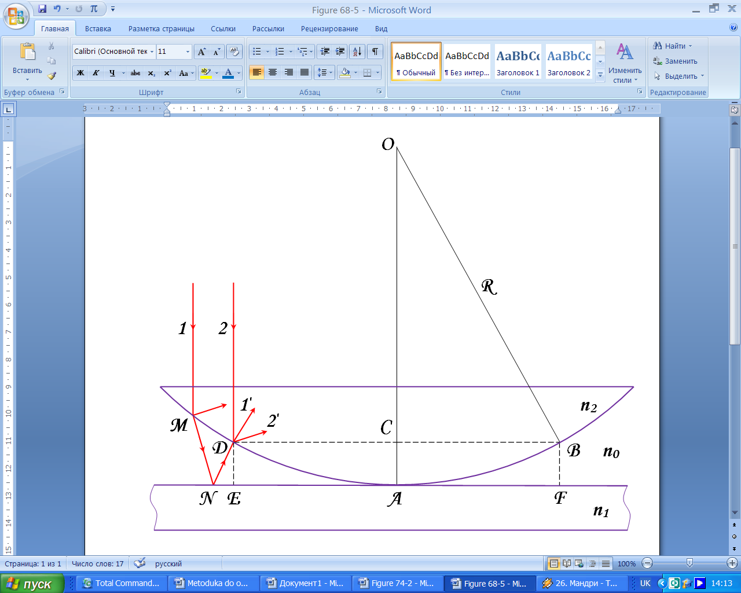Viewport: 741px width, 593px height.
Task: Toggle ruler display above vertical scrollbar
Action: pos(735,109)
